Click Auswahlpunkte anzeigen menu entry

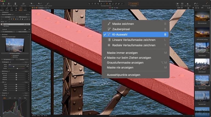123,75
